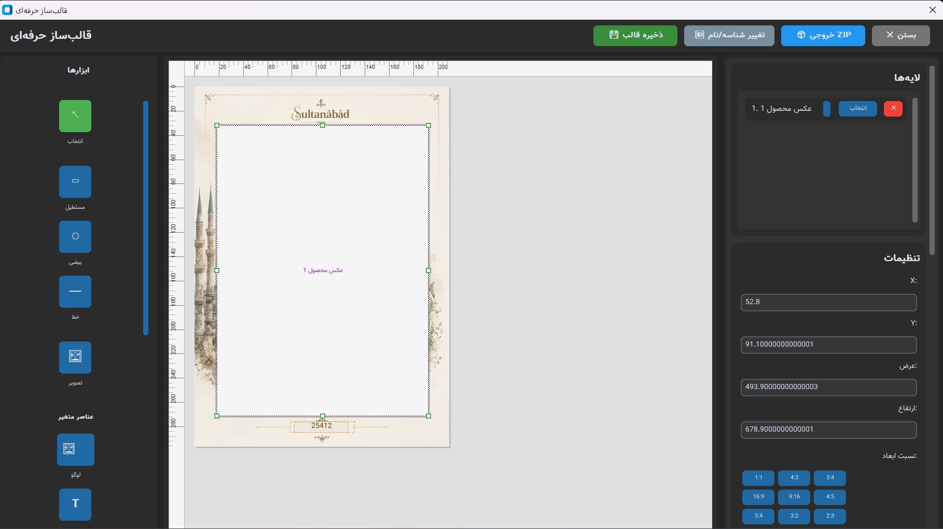Select the انتخاب (selection) tool icon
The image size is (943, 529).
tap(75, 116)
